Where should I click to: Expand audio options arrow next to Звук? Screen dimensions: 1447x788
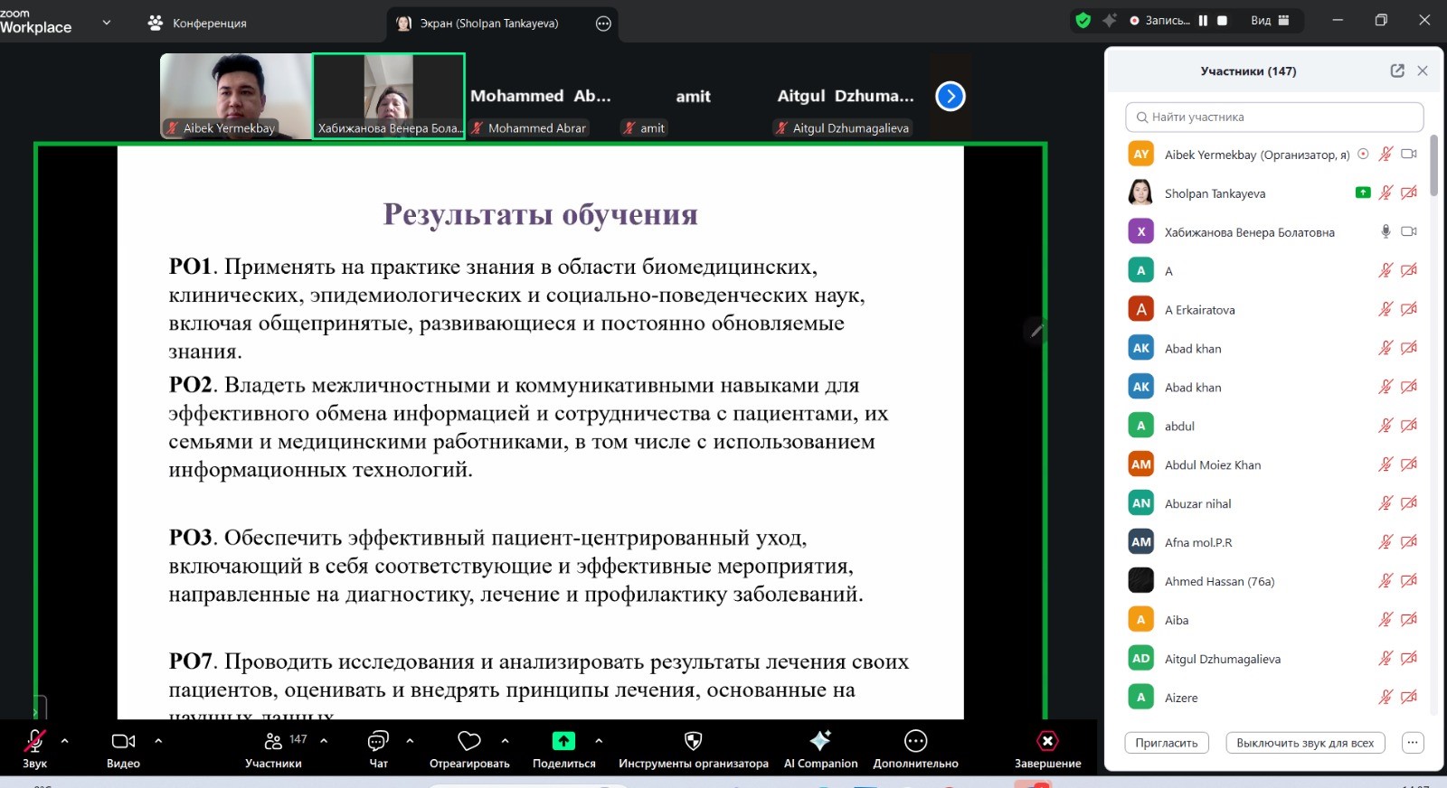pyautogui.click(x=64, y=740)
